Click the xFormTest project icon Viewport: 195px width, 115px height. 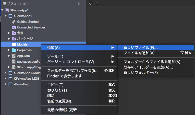10,84
